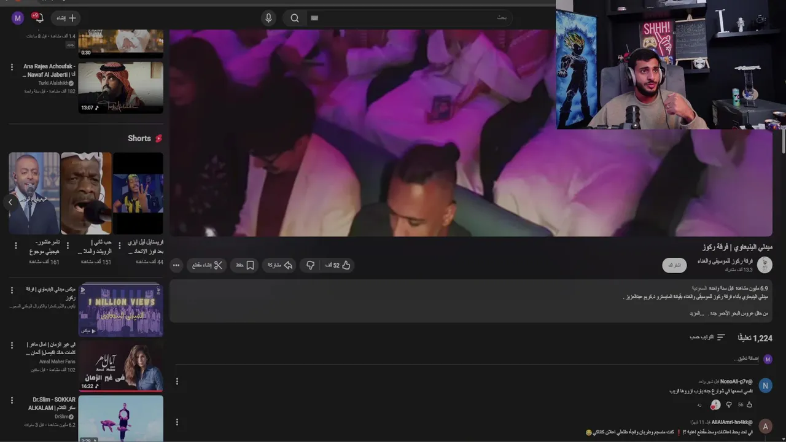The height and width of the screenshot is (442, 786).
Task: Save the video (حفظ) bookmark button
Action: pos(244,265)
